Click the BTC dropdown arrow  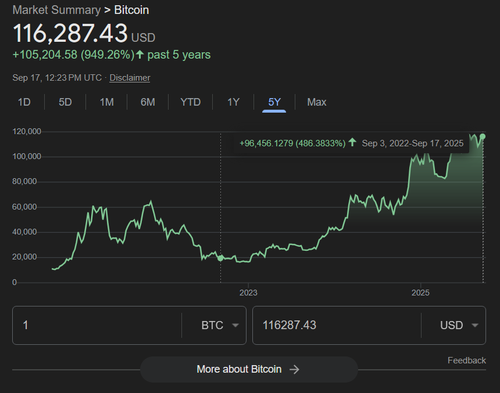[x=235, y=326]
